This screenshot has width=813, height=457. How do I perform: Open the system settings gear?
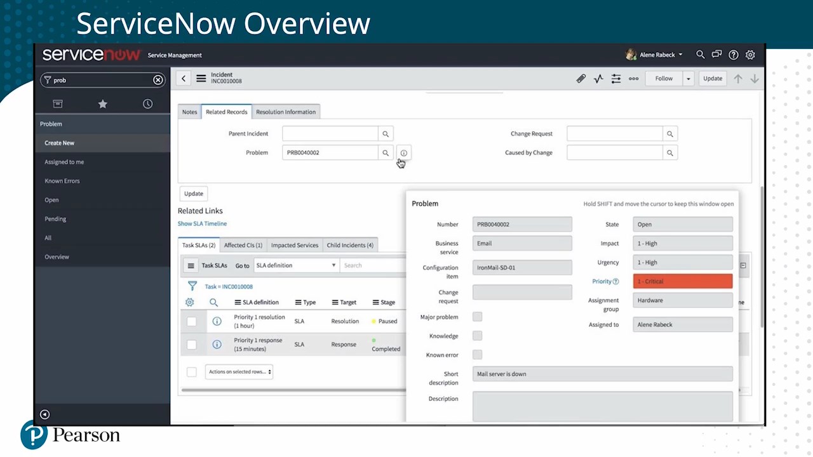click(x=750, y=55)
